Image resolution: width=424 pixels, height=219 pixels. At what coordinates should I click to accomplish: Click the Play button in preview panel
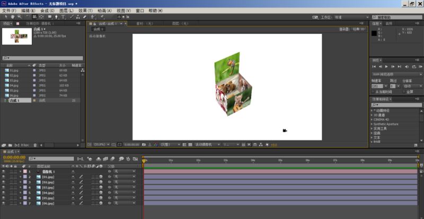[386, 67]
